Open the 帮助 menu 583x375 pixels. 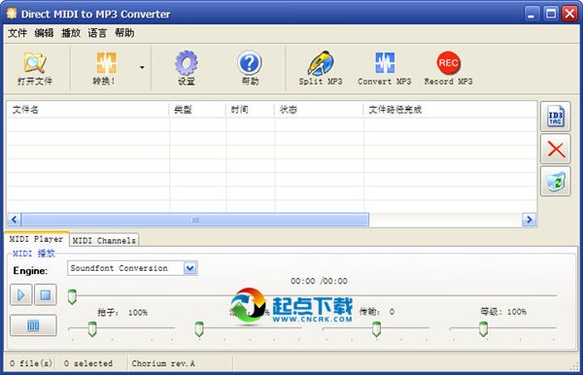click(124, 33)
